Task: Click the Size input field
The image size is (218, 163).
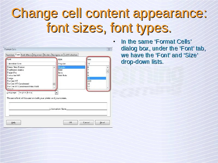Action: 98,64
